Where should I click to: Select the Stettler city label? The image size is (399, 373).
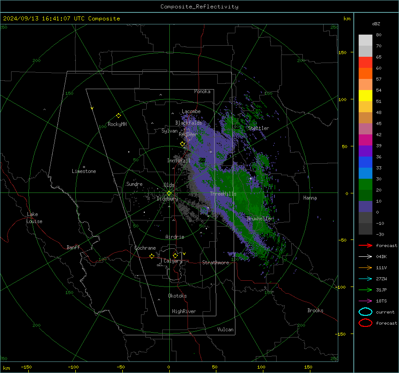coord(258,128)
